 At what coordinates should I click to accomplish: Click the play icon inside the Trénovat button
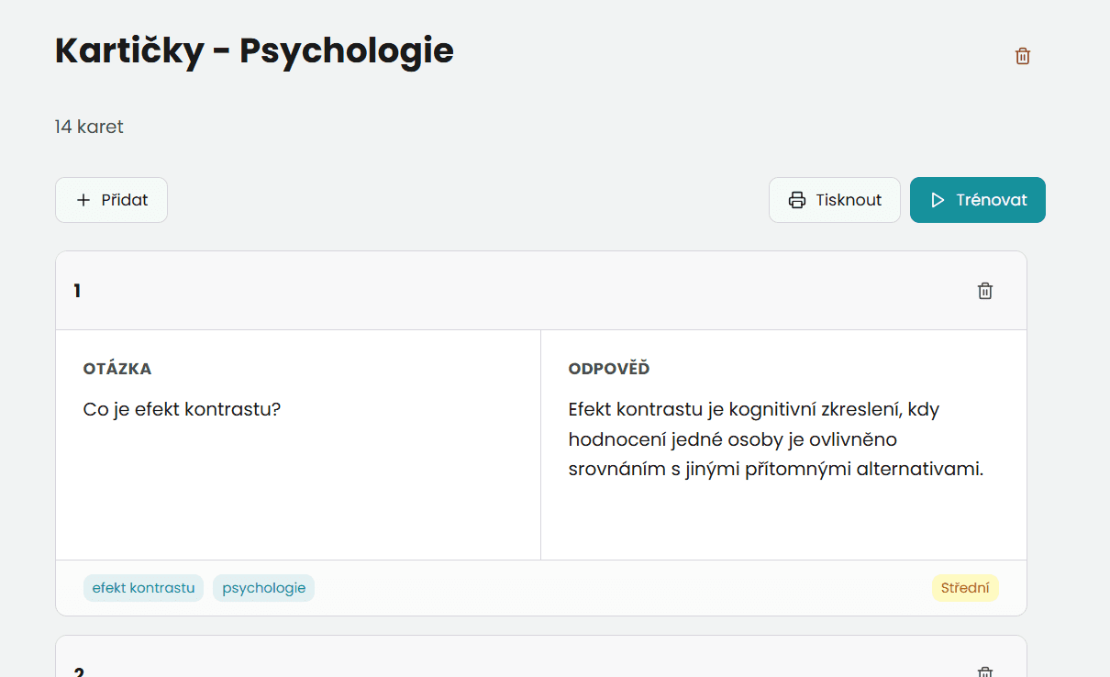click(x=938, y=199)
